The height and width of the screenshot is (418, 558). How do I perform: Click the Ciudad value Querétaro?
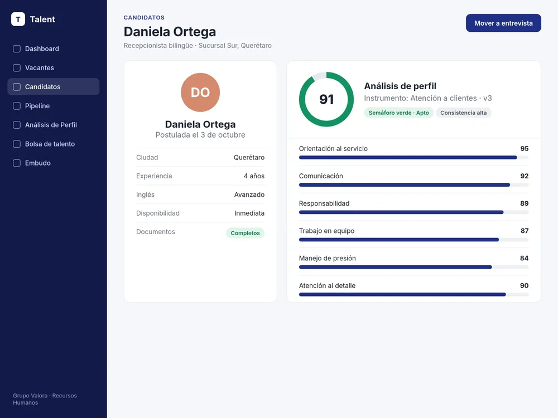click(x=249, y=158)
